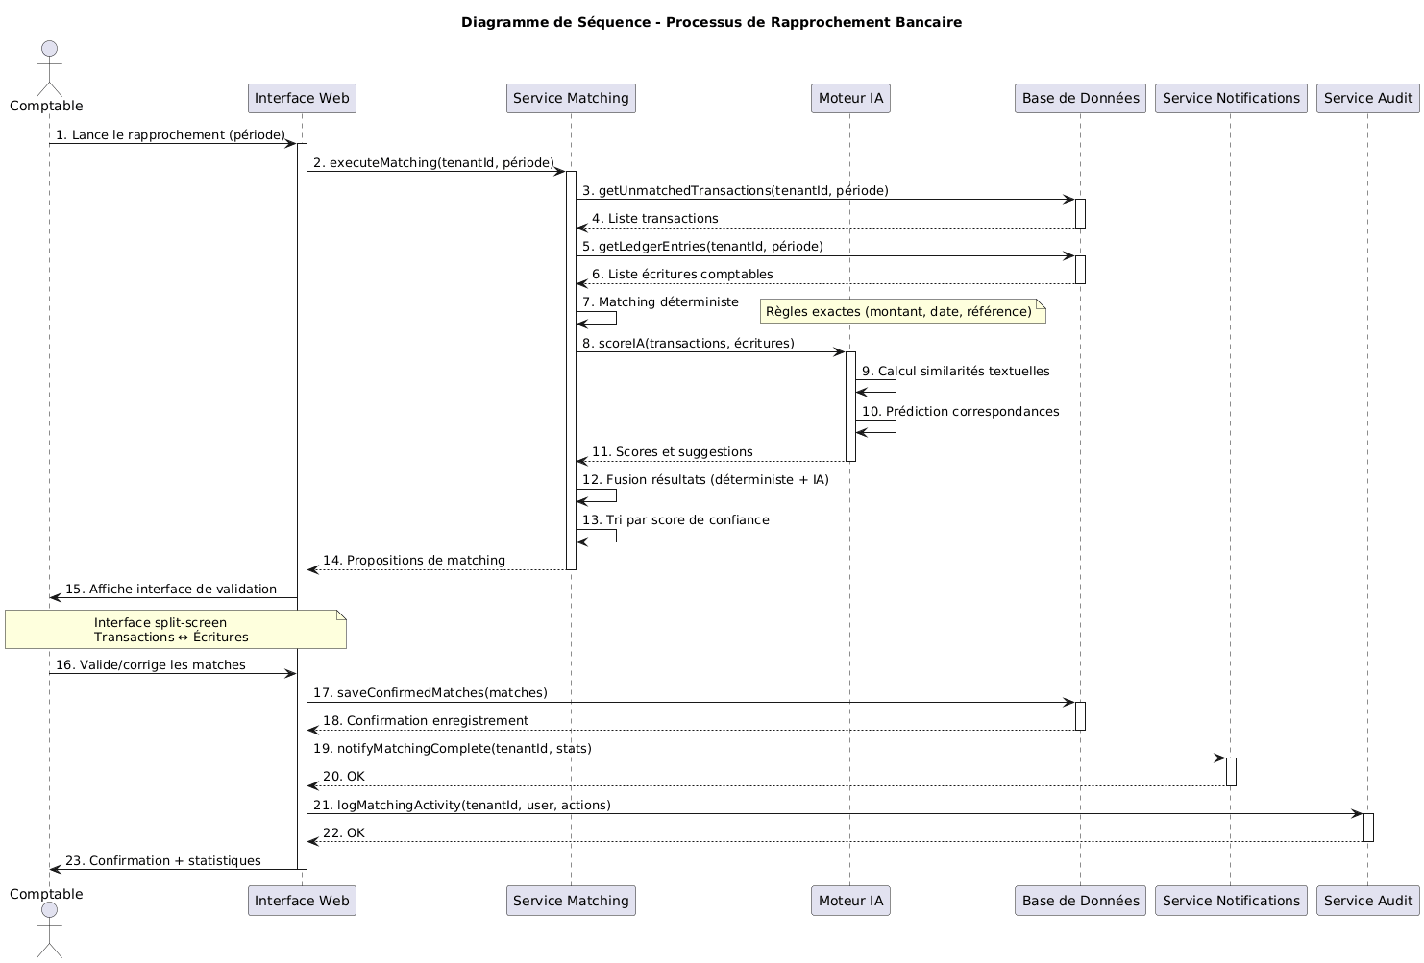
Task: Select the top Service Notifications participant box
Action: pos(1231,98)
